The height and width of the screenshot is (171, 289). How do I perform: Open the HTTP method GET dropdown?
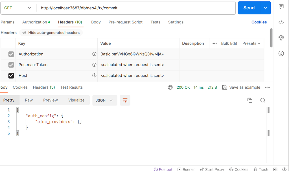point(18,8)
